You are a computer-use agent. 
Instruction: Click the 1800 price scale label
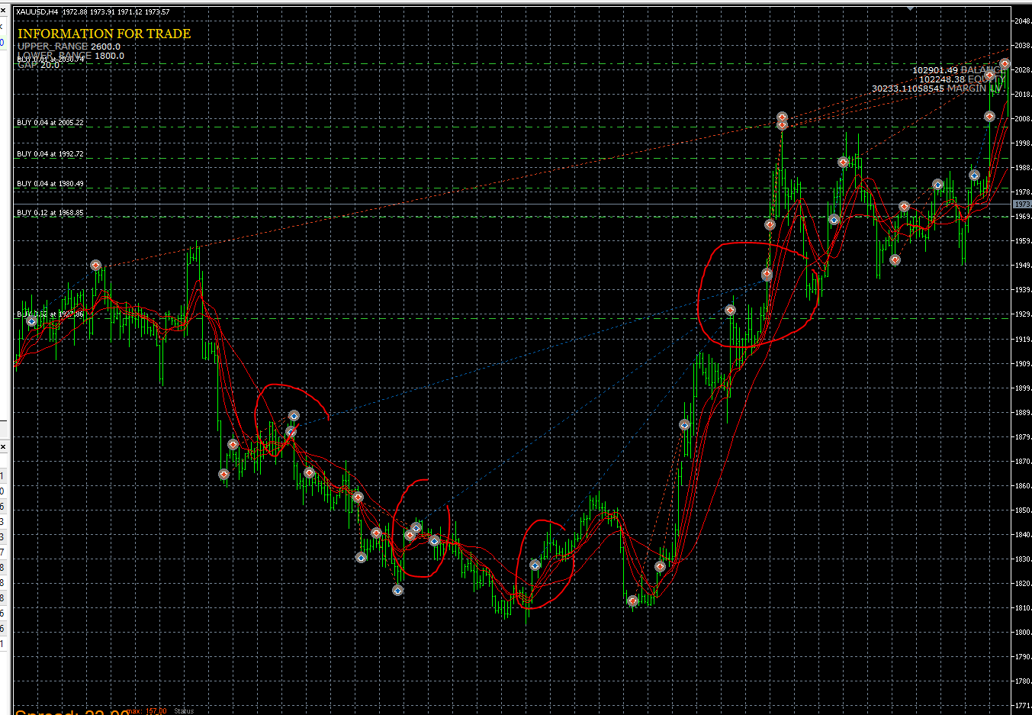(x=1022, y=633)
